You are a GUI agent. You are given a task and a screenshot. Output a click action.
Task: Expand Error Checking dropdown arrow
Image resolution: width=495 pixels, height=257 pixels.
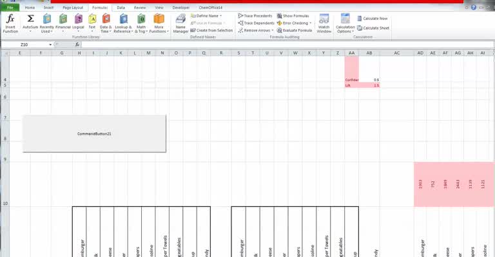(x=310, y=23)
